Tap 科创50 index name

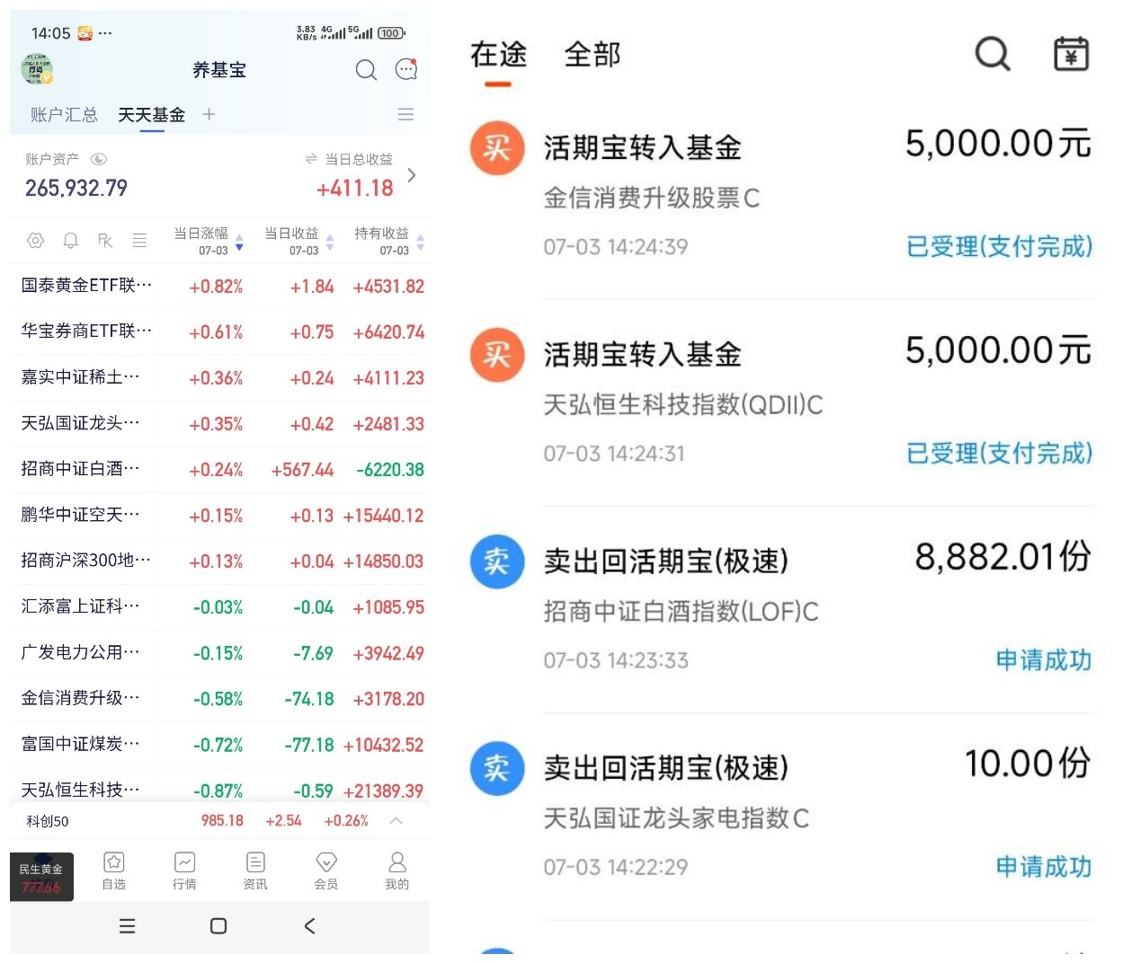click(47, 821)
